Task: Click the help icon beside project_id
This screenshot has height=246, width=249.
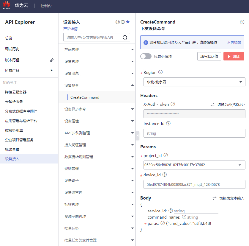Action: [x=166, y=155]
